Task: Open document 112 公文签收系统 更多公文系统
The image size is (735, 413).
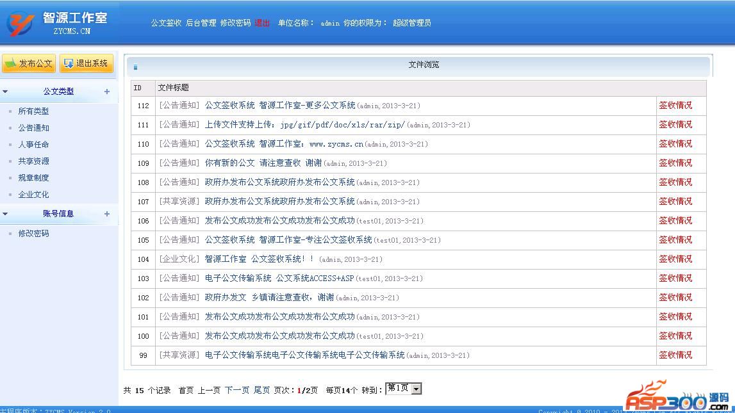Action: [280, 106]
